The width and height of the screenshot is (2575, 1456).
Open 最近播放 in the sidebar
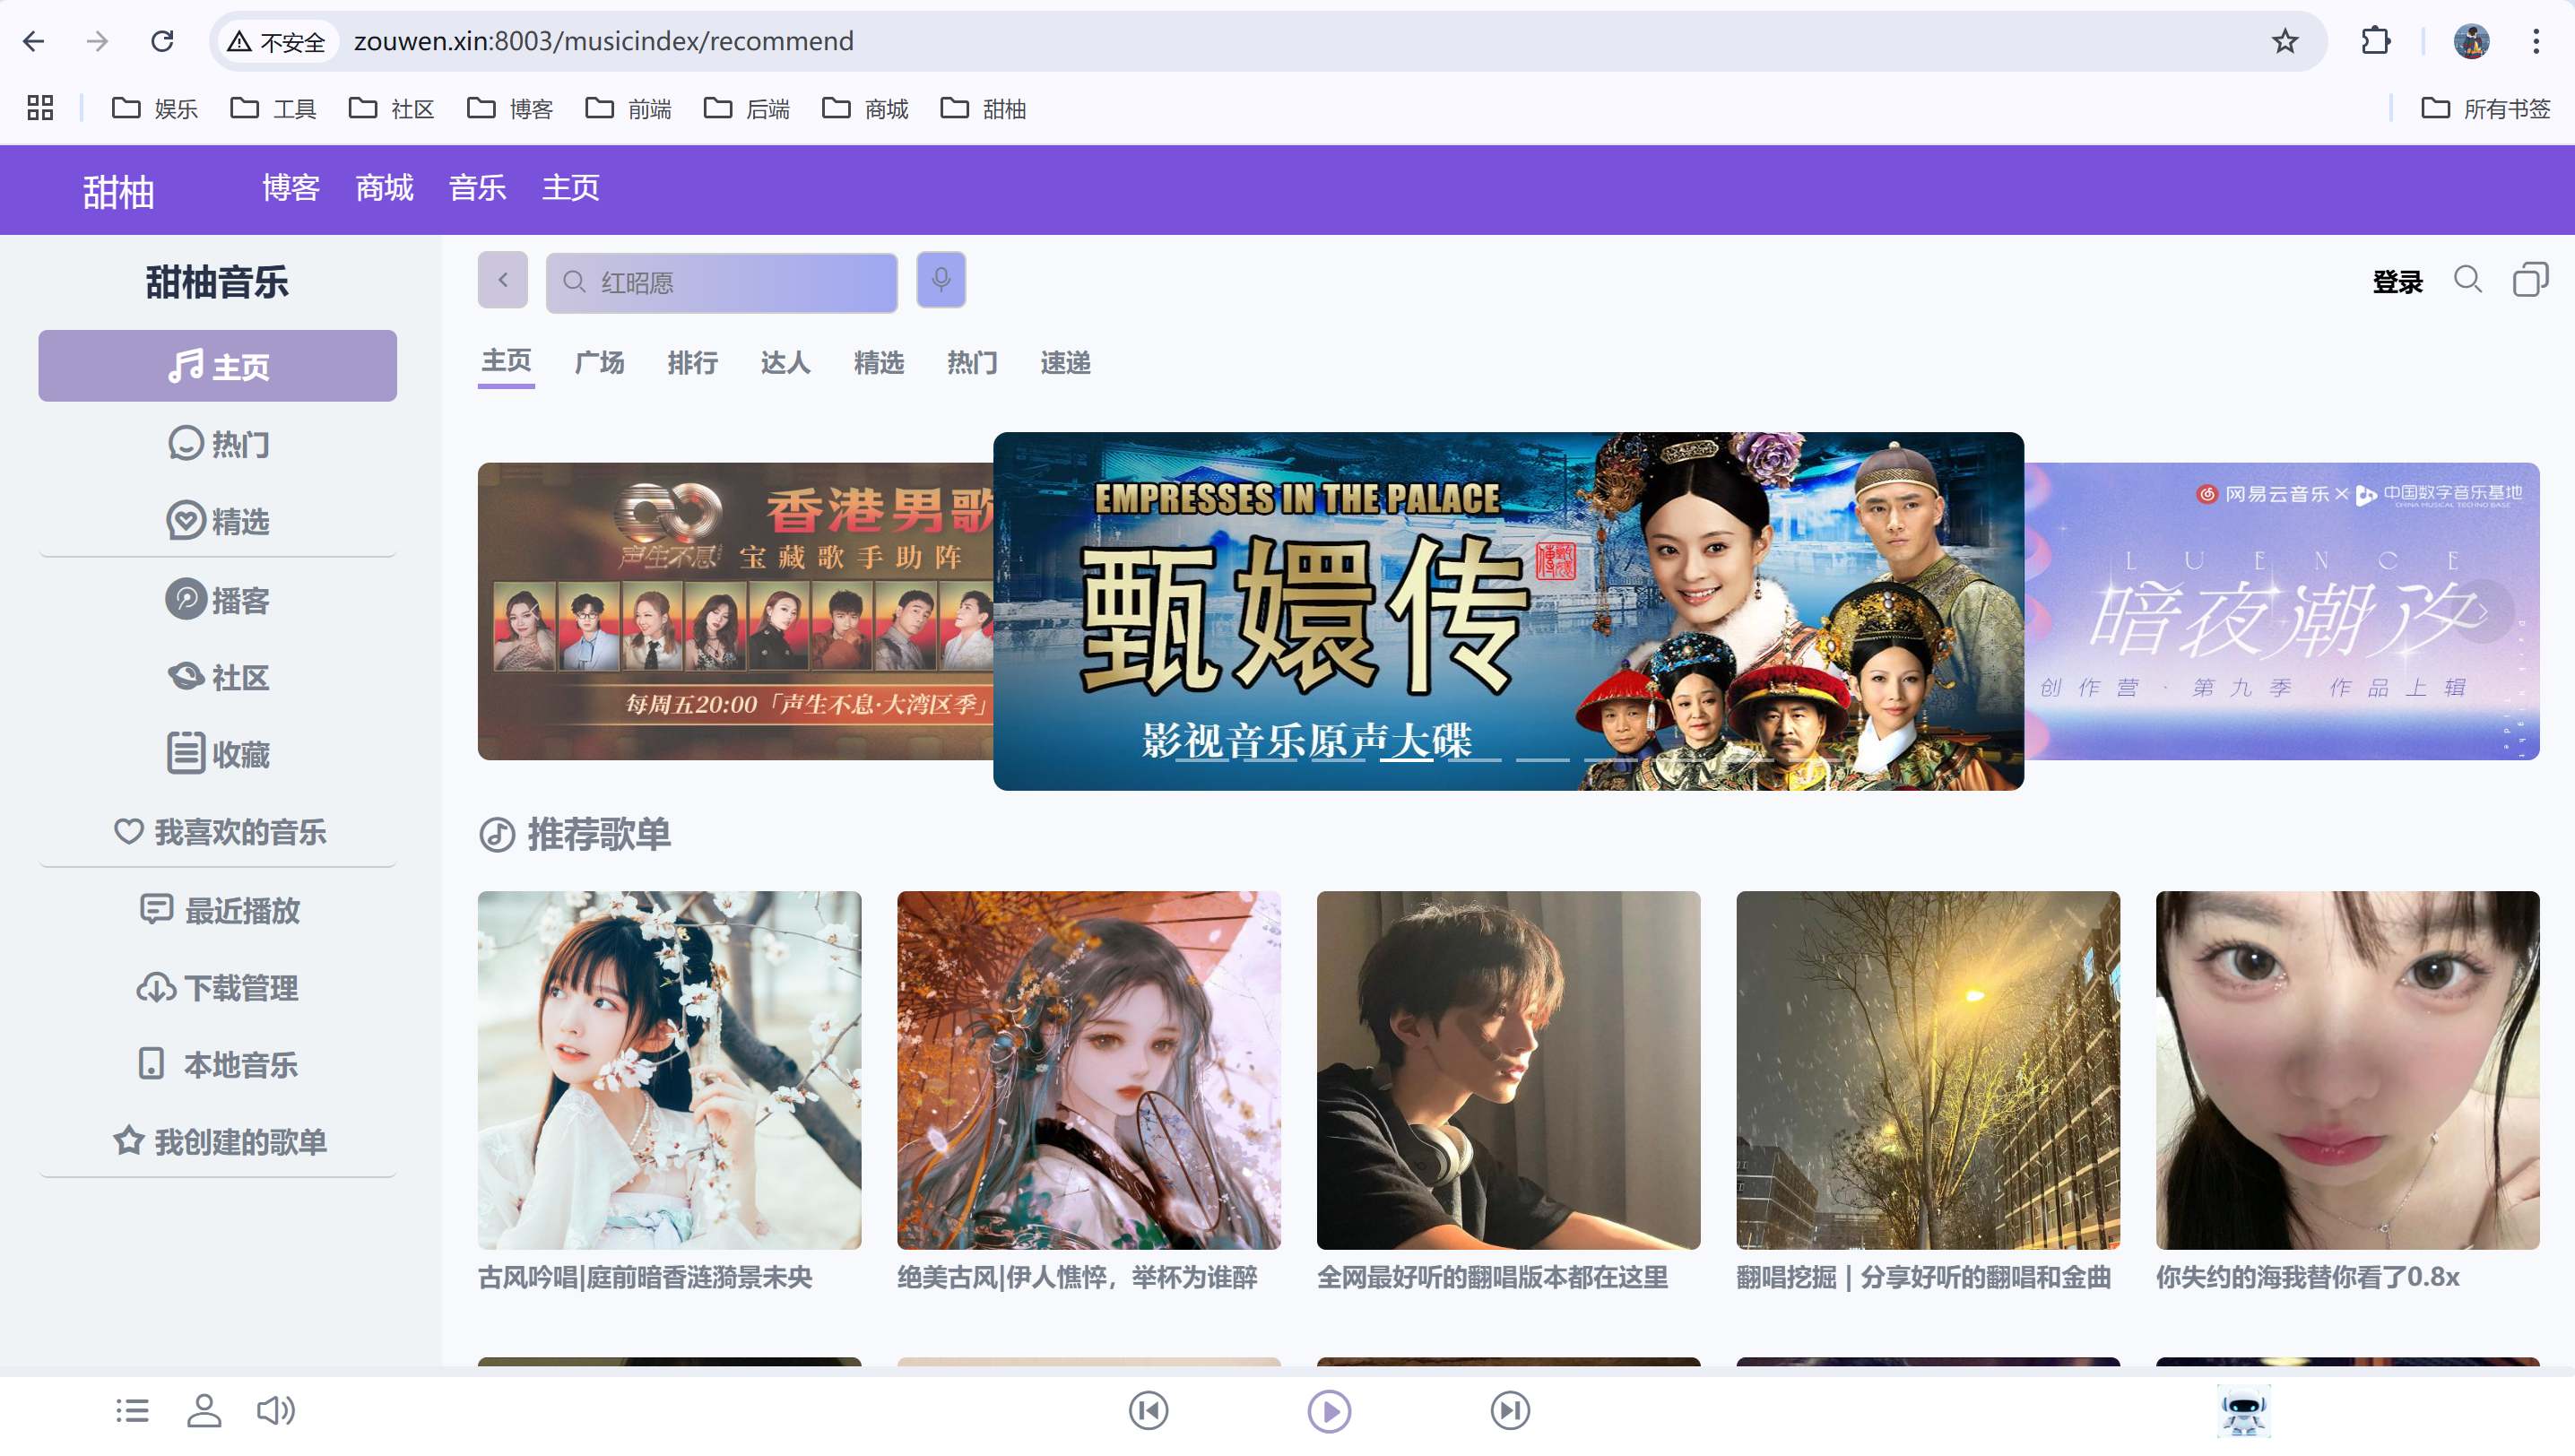218,910
